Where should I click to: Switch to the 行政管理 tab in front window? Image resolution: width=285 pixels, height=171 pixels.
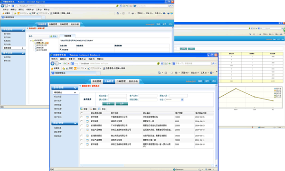point(121,81)
